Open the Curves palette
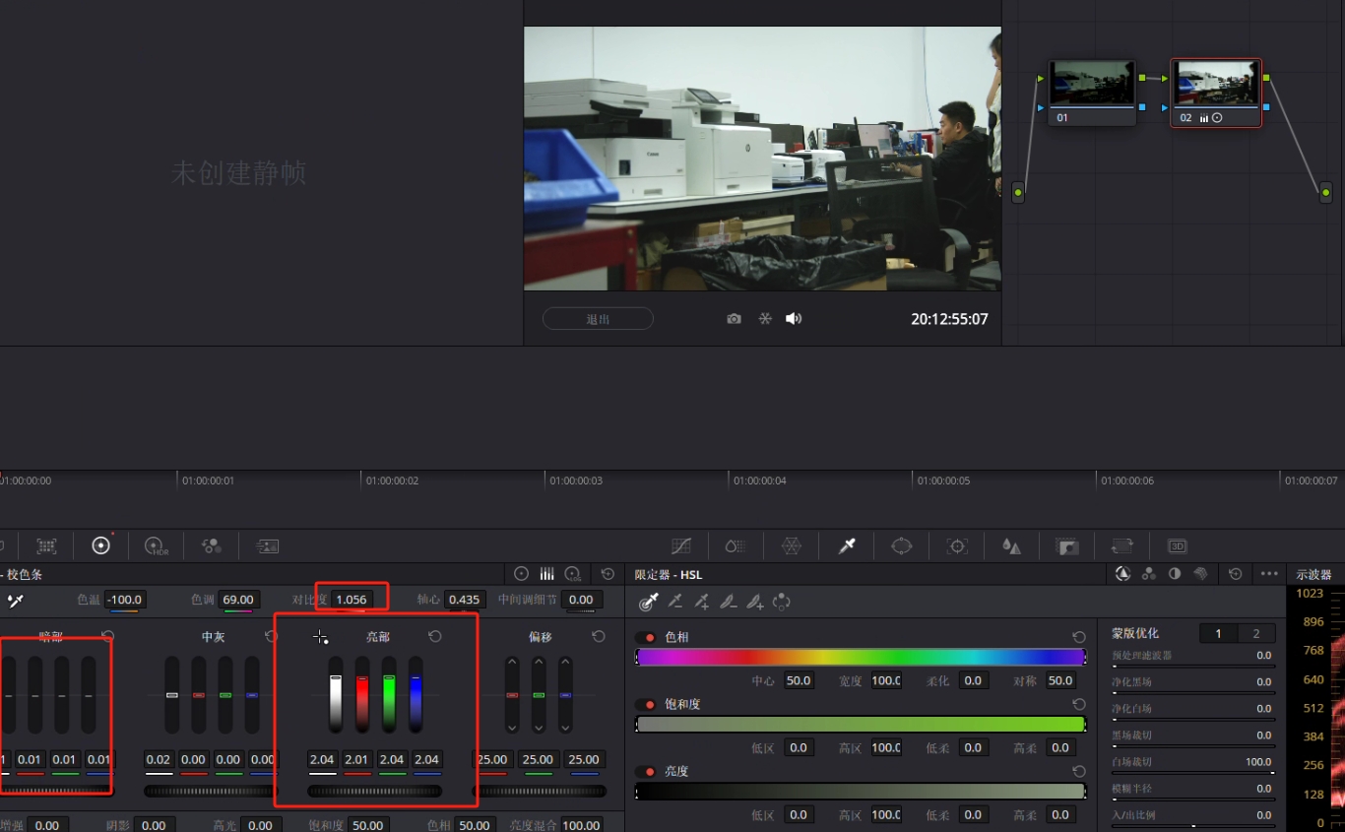 click(681, 545)
